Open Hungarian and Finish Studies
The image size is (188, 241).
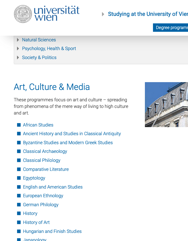click(x=52, y=231)
